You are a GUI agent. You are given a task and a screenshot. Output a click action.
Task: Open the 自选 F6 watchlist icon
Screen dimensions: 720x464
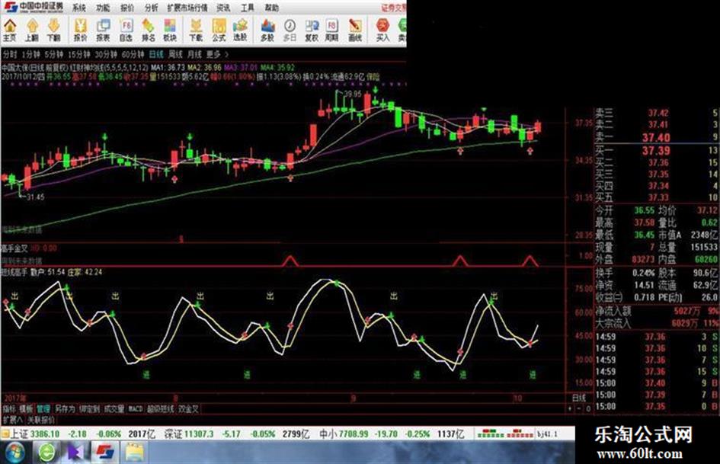(126, 30)
